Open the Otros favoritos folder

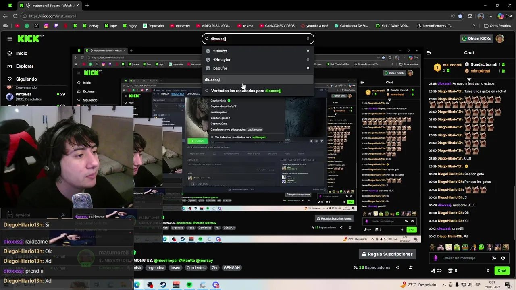497,26
